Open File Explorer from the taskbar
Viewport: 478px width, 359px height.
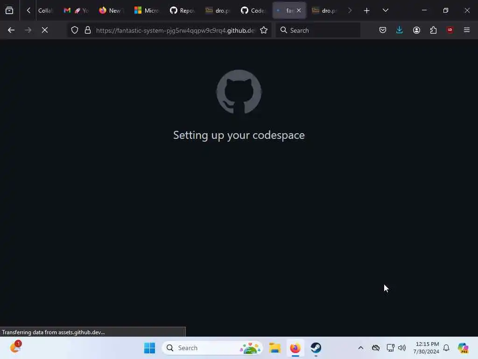coord(274,348)
